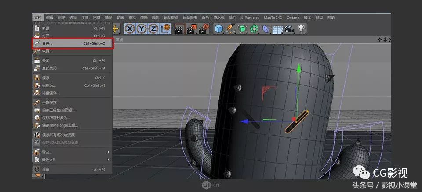Click the floor environment grid icon
The height and width of the screenshot is (192, 422).
coord(277,29)
